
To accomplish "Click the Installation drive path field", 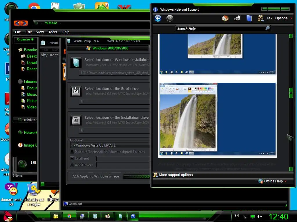I will [x=114, y=131].
